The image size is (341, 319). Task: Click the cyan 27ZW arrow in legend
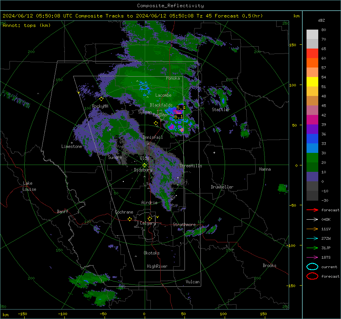point(312,239)
